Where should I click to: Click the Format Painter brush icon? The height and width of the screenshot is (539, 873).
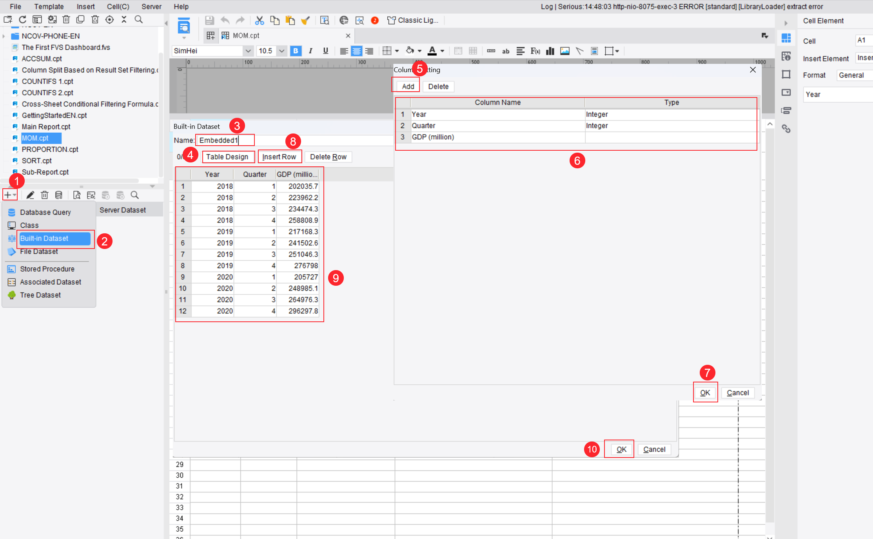[305, 20]
